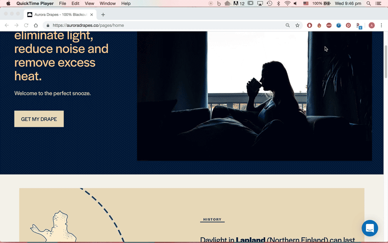Screen dimensions: 388x243
Task: Open the Wi-Fi status menu
Action: point(287,3)
